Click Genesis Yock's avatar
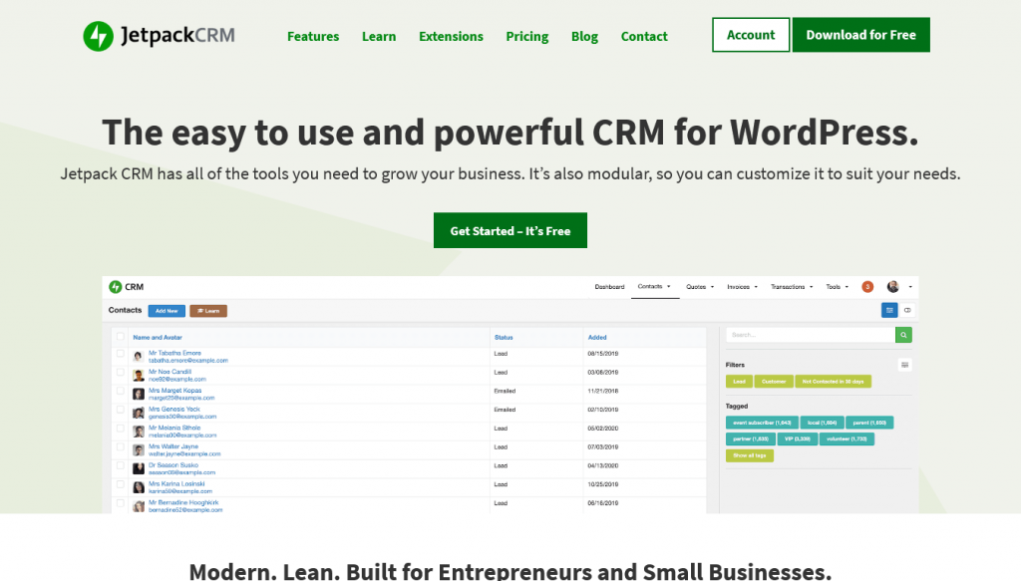Viewport: 1021px width, 581px height. pyautogui.click(x=138, y=414)
